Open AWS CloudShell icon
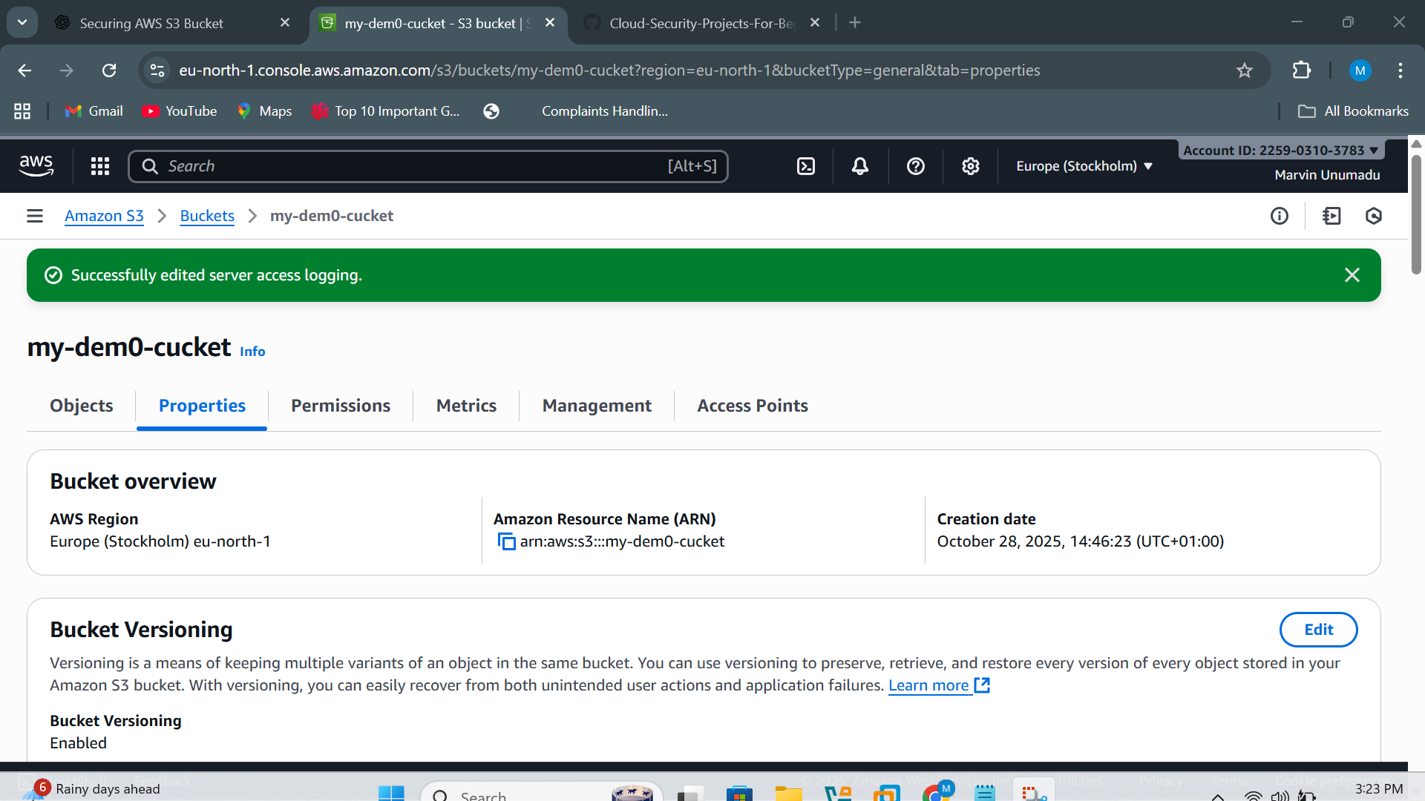This screenshot has width=1425, height=801. click(x=806, y=166)
